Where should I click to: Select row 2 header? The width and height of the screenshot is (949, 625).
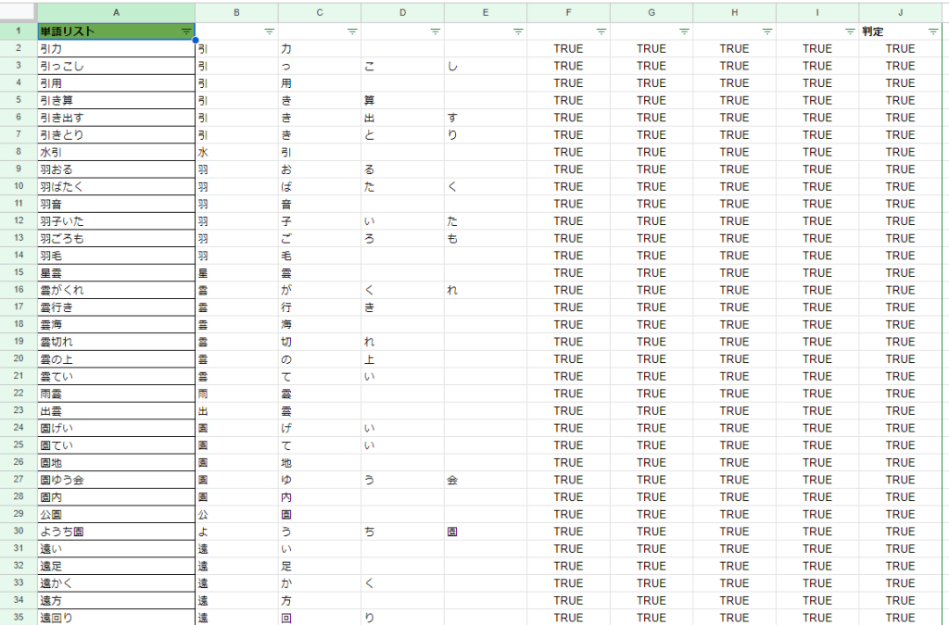[19, 48]
